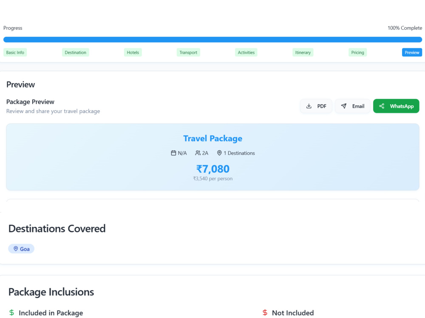The image size is (425, 318).
Task: Click the Package Inclusions heading
Action: pyautogui.click(x=51, y=292)
